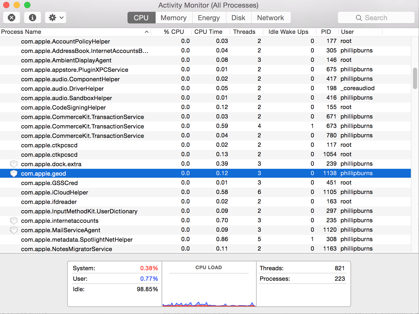Select com.apple.metadata.SpotlightNetHelper row
This screenshot has height=314, width=419.
click(205, 240)
